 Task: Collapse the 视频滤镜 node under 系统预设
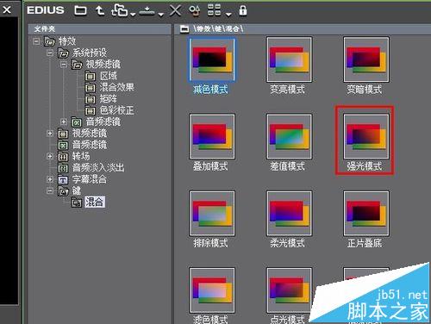point(64,65)
